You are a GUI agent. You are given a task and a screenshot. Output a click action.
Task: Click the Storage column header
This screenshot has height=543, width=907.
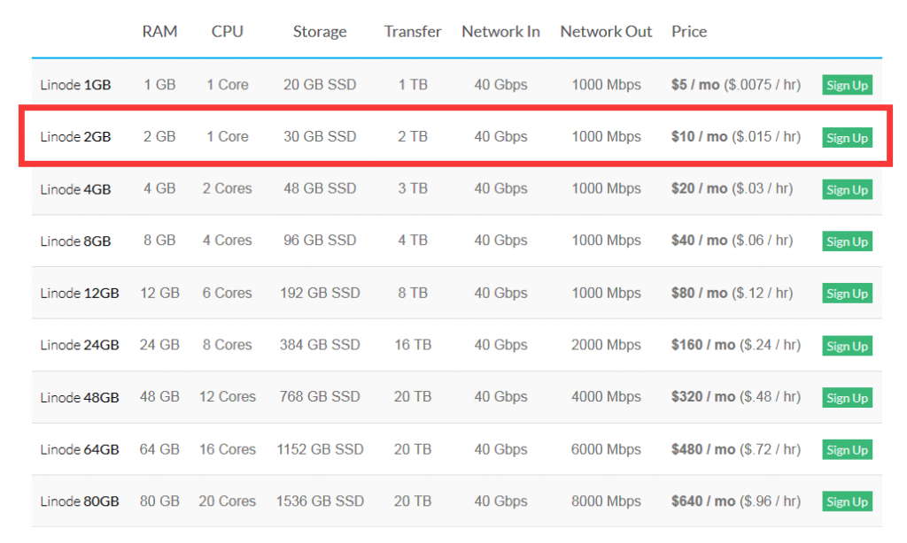coord(319,32)
